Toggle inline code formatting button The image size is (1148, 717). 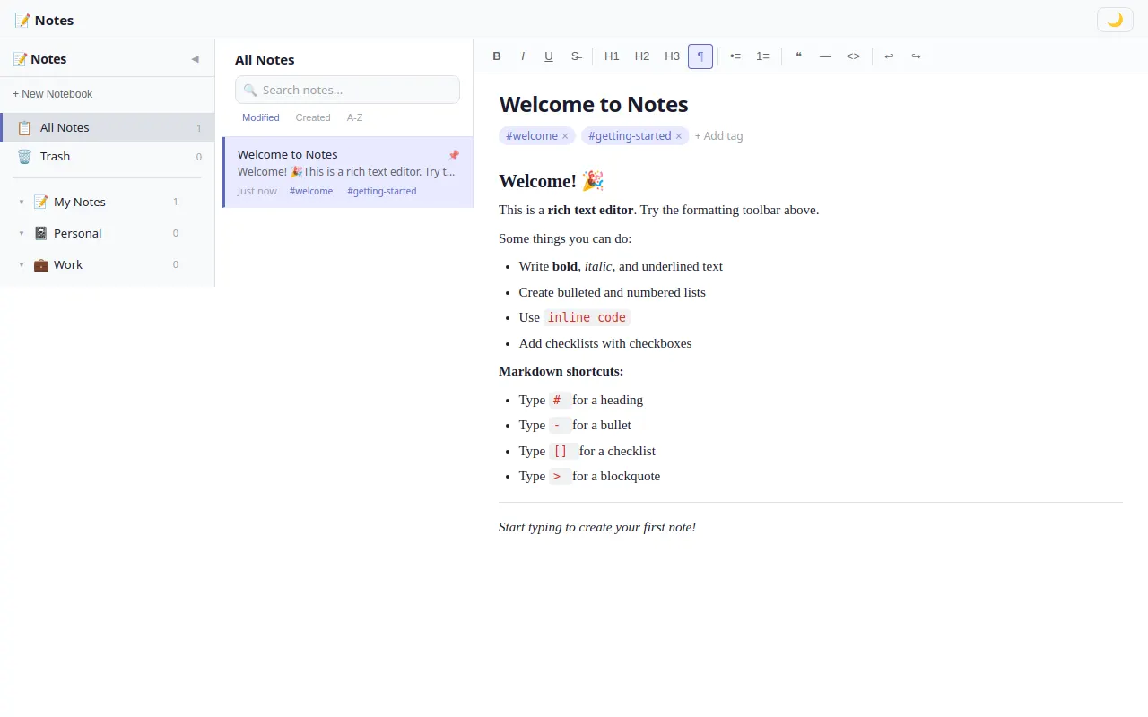[x=853, y=56]
